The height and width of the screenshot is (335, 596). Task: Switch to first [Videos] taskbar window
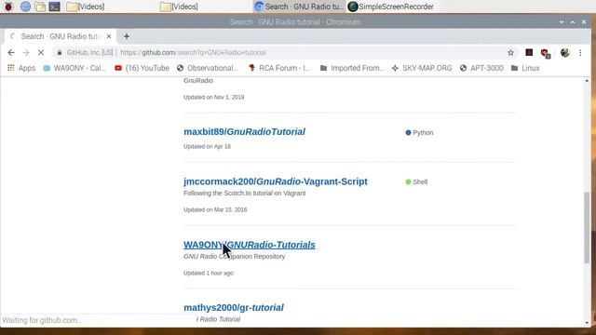click(x=86, y=7)
